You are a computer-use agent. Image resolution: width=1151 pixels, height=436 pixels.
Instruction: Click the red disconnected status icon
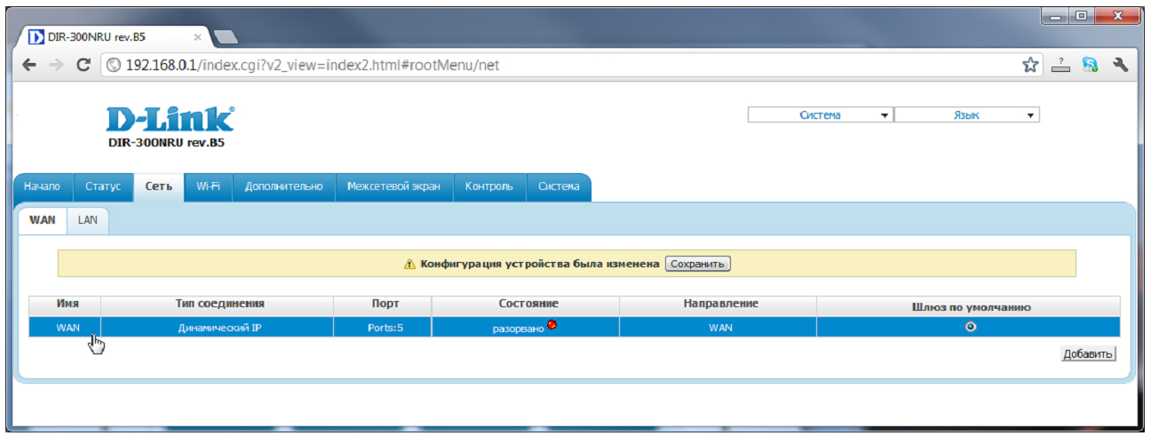552,325
